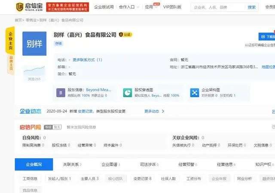Screen dimensions: 275x193
Task: Click the yellow certification badge beside the company name
Action: tap(125, 34)
